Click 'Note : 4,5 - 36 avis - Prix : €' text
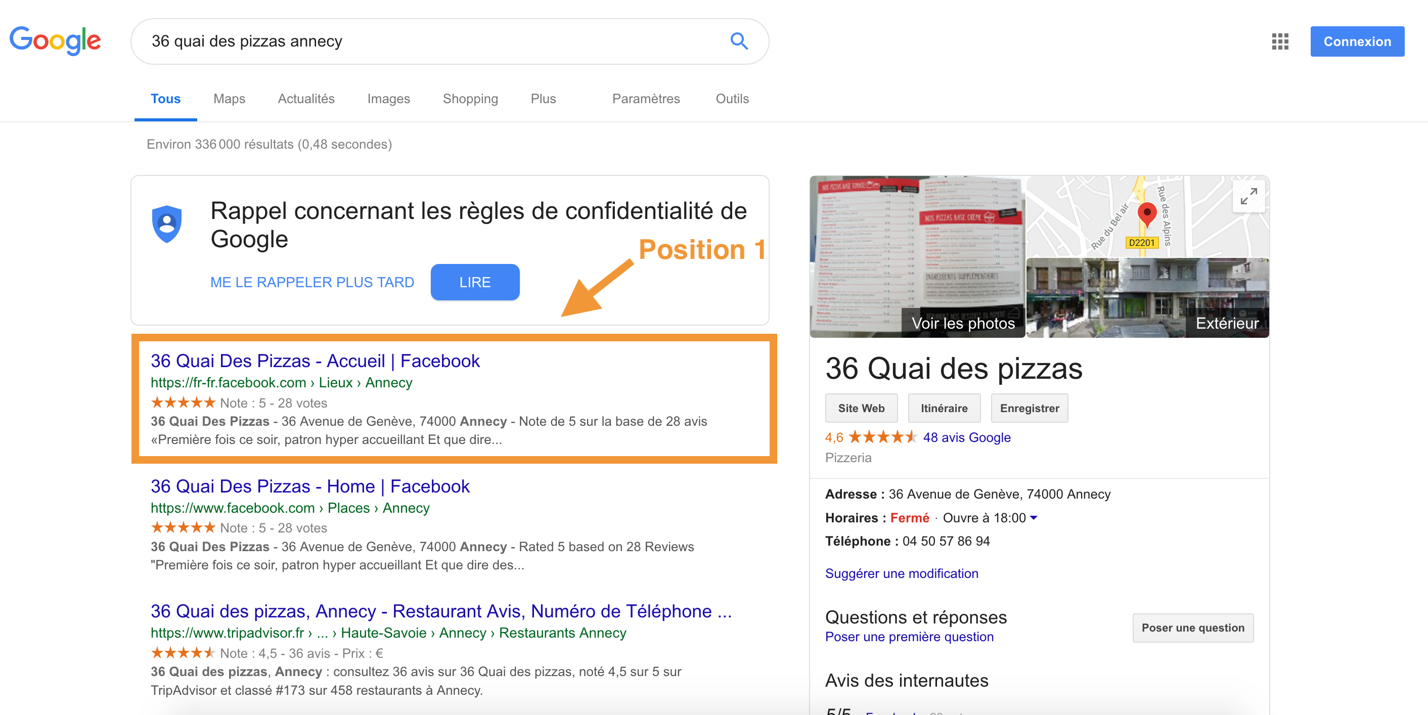 point(301,653)
